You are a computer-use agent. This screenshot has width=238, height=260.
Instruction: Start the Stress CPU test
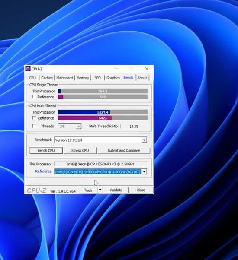tap(80, 151)
